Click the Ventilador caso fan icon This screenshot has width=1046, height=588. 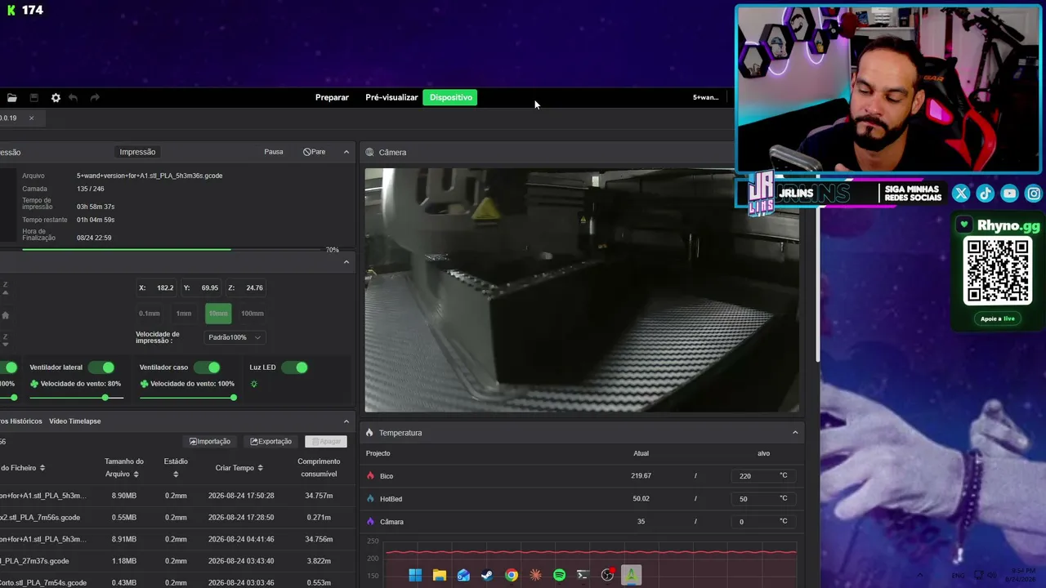click(144, 384)
